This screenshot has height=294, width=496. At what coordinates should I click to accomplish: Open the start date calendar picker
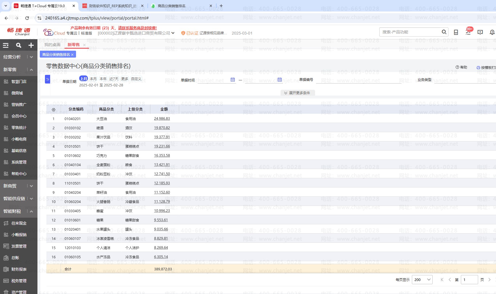click(233, 79)
